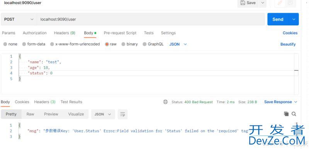The width and height of the screenshot is (309, 149).
Task: Copy response using the copy icon
Action: pyautogui.click(x=286, y=114)
